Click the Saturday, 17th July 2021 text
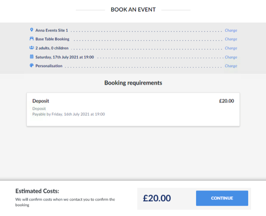The image size is (266, 216). pos(64,57)
